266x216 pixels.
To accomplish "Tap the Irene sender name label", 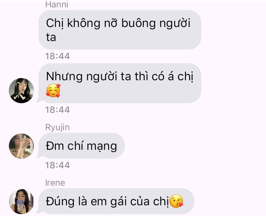I will 55,183.
